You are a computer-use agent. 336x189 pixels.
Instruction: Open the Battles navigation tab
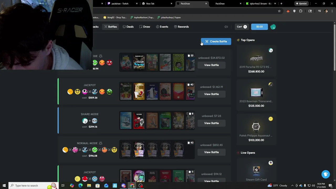111,27
